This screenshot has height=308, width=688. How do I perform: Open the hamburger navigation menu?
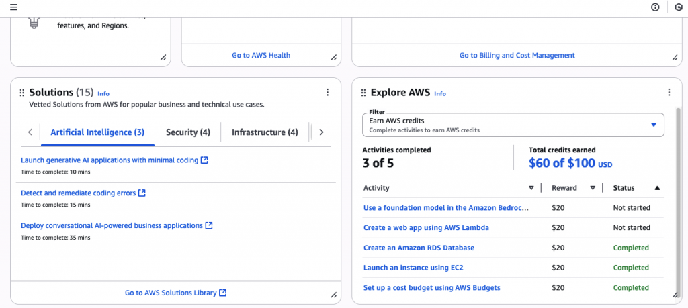13,7
